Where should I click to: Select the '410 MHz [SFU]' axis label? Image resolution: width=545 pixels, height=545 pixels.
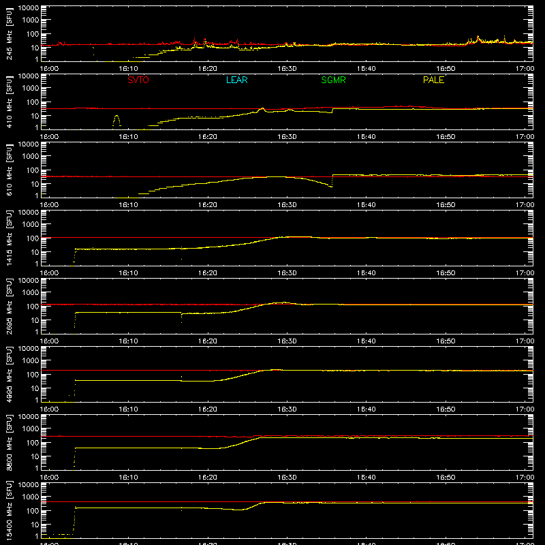[x=10, y=102]
